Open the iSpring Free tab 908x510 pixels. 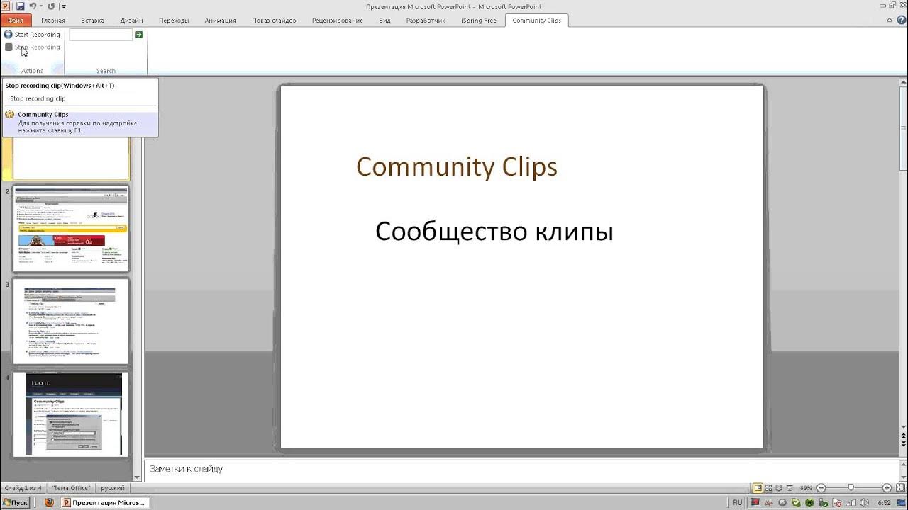[479, 21]
